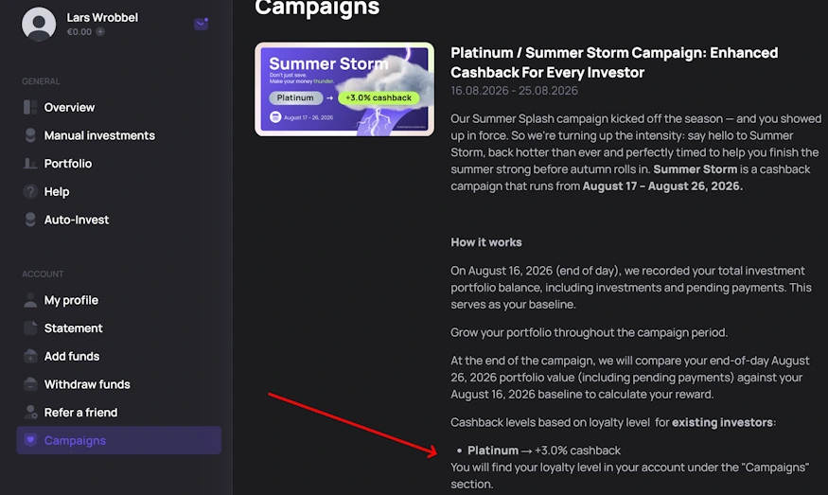Click the Refer a friend icon

[x=30, y=412]
